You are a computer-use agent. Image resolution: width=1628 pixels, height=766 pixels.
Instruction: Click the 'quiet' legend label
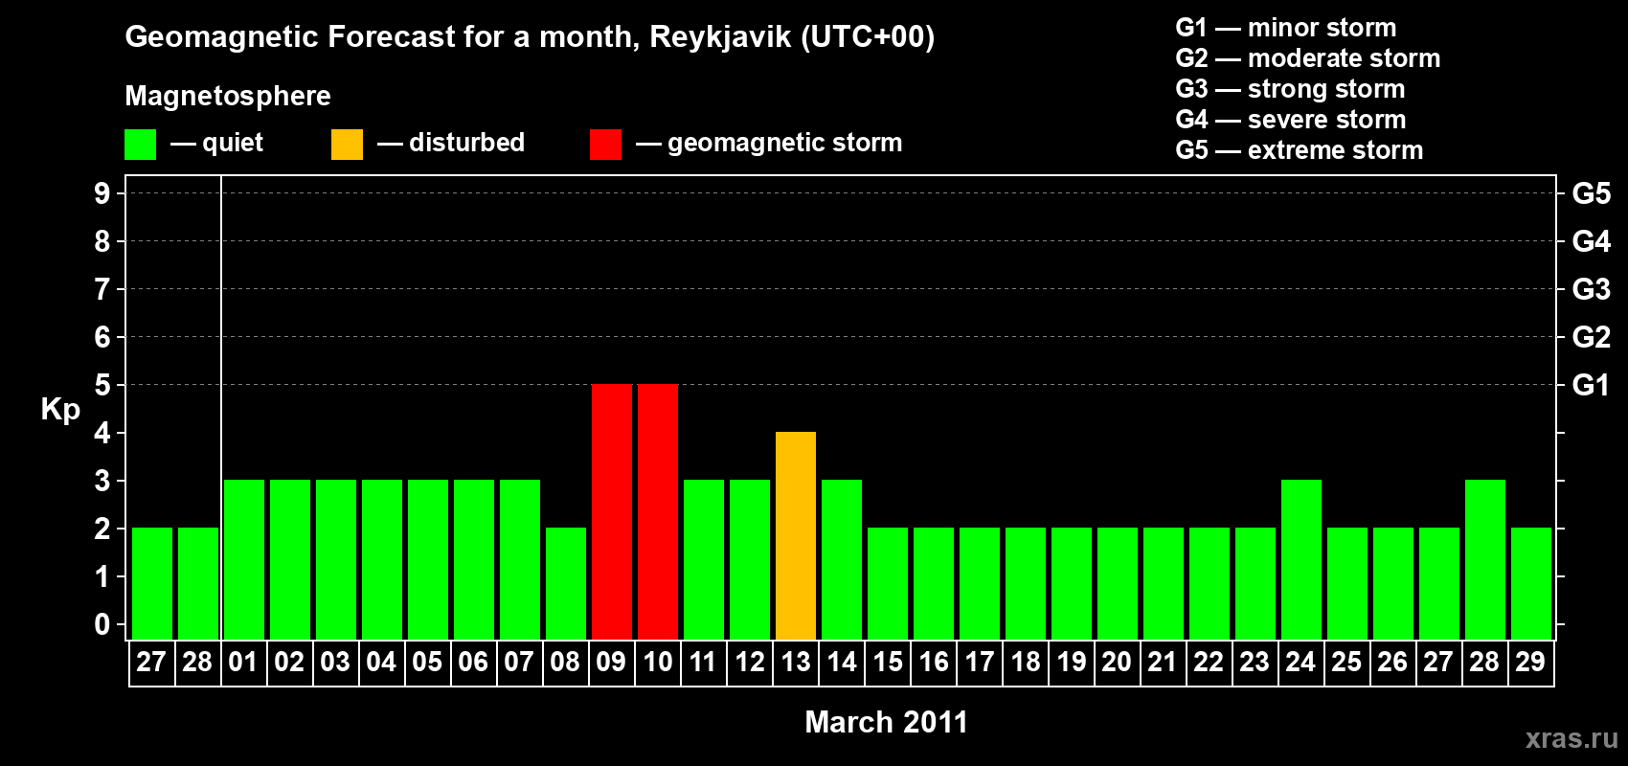click(233, 144)
